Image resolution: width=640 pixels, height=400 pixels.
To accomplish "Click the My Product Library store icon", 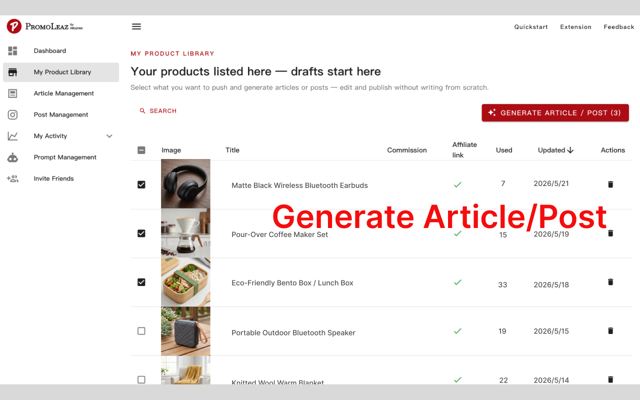I will (12, 72).
